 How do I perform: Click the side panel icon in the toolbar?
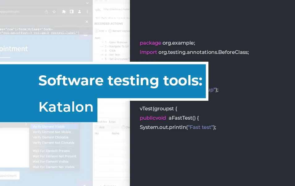coord(72,11)
